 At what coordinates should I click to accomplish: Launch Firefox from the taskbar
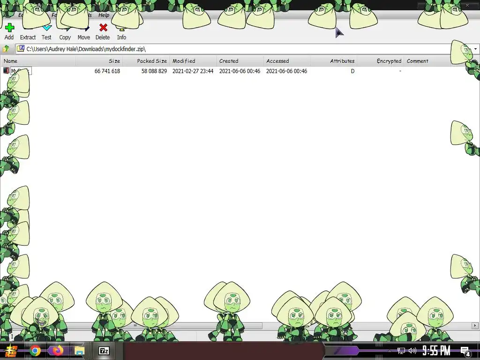pyautogui.click(x=57, y=351)
